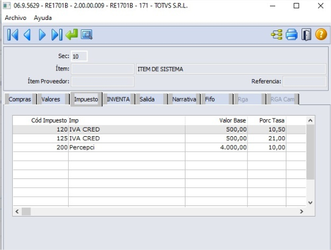Select tax code 200 cell
This screenshot has height=250, width=331.
(x=40, y=147)
